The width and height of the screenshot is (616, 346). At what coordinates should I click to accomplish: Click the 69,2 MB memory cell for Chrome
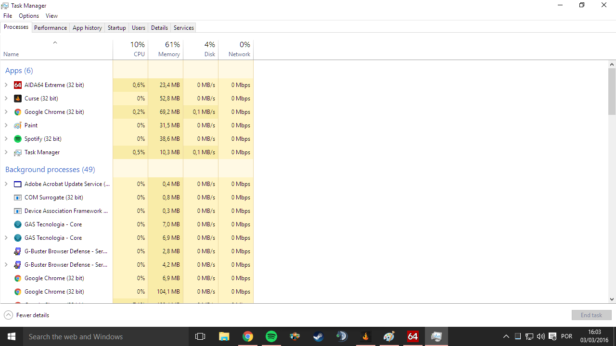pos(166,112)
